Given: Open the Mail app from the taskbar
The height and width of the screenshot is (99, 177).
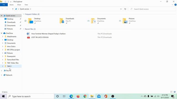Looking at the screenshot, I should [x=99, y=96].
